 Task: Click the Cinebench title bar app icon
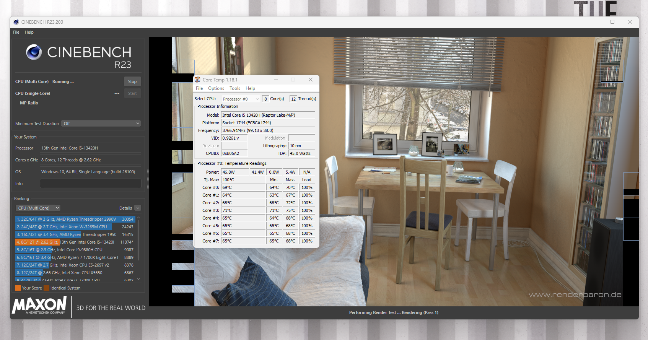point(16,22)
